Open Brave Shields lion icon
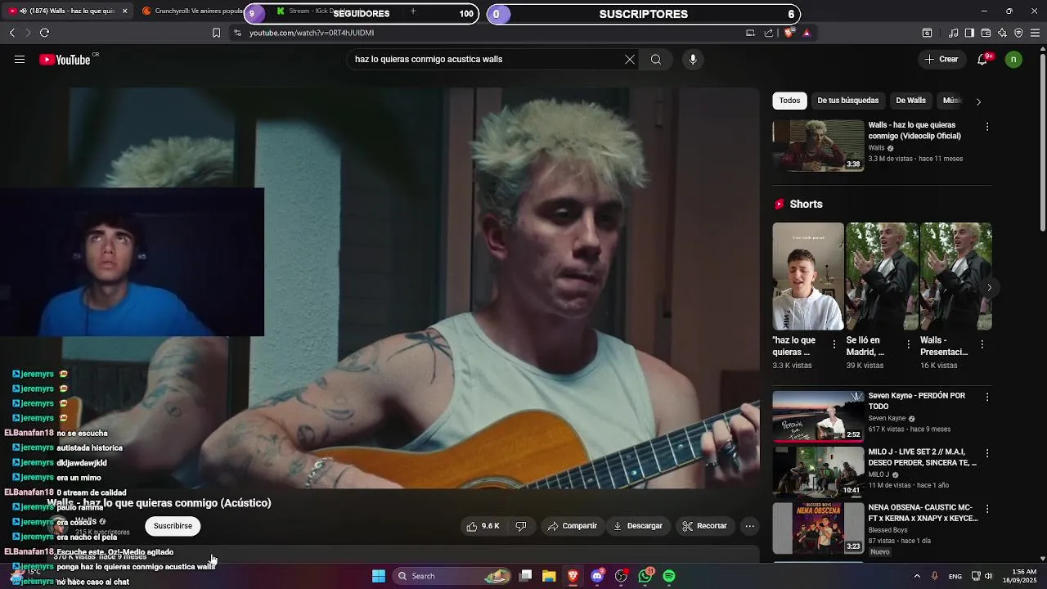This screenshot has width=1047, height=589. (x=789, y=33)
